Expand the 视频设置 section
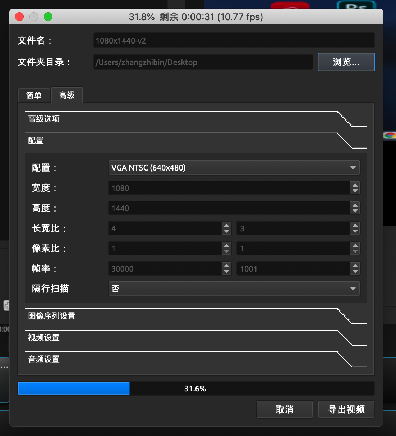The height and width of the screenshot is (436, 396). click(43, 338)
